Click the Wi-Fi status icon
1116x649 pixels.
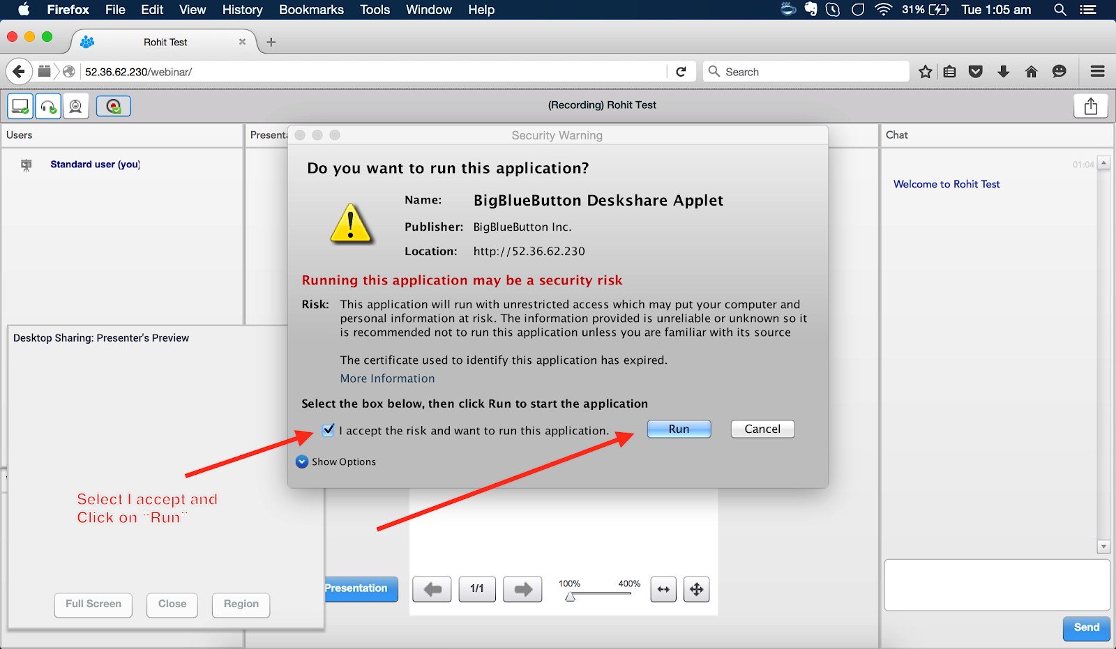point(884,10)
